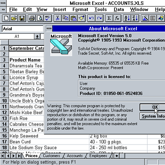Image resolution: width=165 pixels, height=165 pixels.
Task: Click the 'Licorice Syrup' cell
Action: 26,77
